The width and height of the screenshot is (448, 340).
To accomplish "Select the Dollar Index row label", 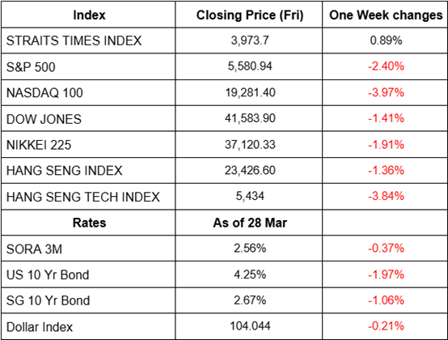I will [40, 327].
